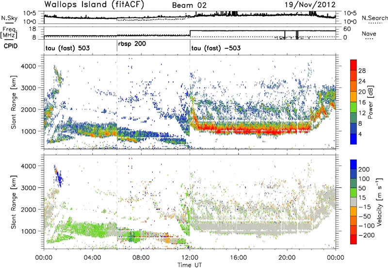Viewport: 388px width, 268px height.
Task: Click the 'Beam 02' label
Action: pos(189,5)
